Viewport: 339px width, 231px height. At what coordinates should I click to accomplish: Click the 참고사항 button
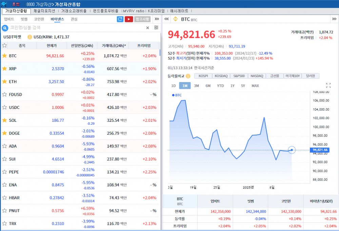(x=143, y=19)
